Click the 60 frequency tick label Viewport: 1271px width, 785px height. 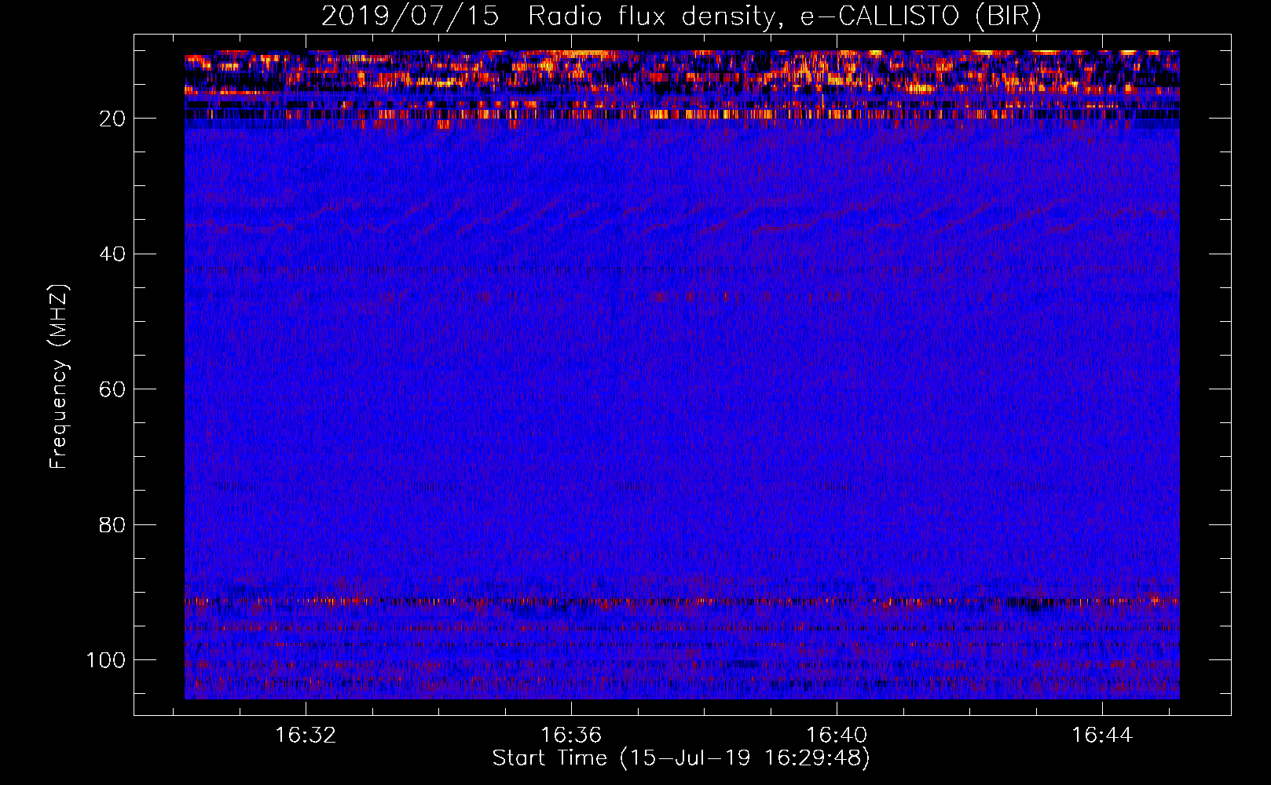[112, 389]
